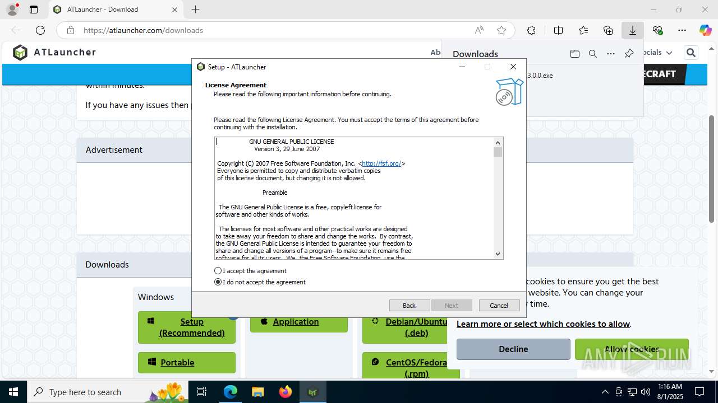Open the Favorites list icon
This screenshot has width=718, height=403.
583,30
